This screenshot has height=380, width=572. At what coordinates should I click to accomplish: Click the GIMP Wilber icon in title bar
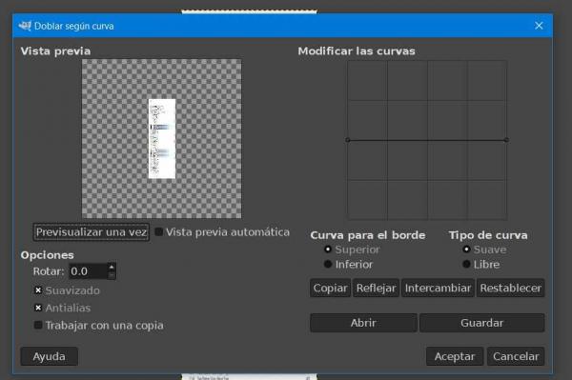25,26
